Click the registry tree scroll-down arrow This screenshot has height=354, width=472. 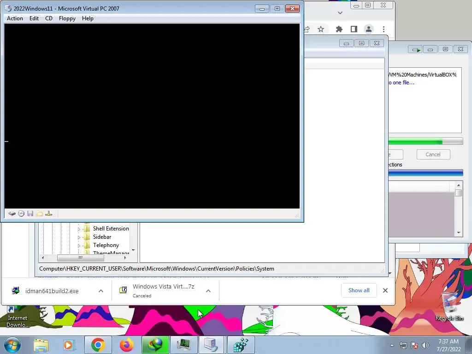(133, 250)
